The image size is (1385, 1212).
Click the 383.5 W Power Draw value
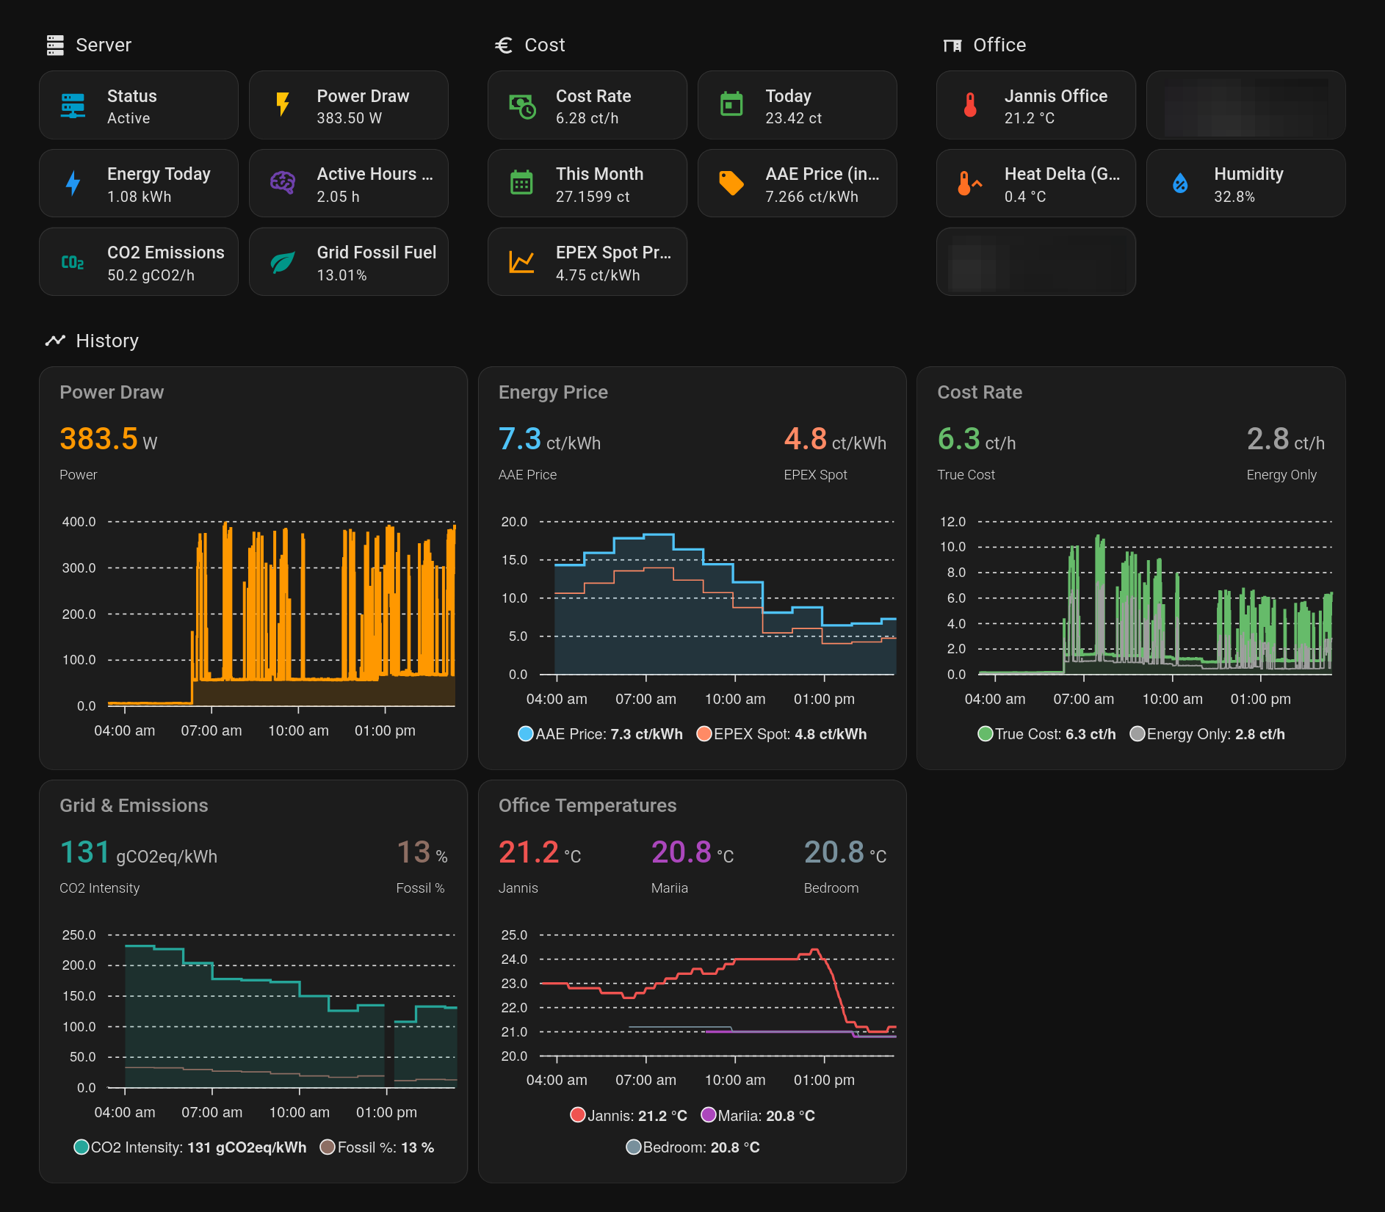tap(98, 439)
